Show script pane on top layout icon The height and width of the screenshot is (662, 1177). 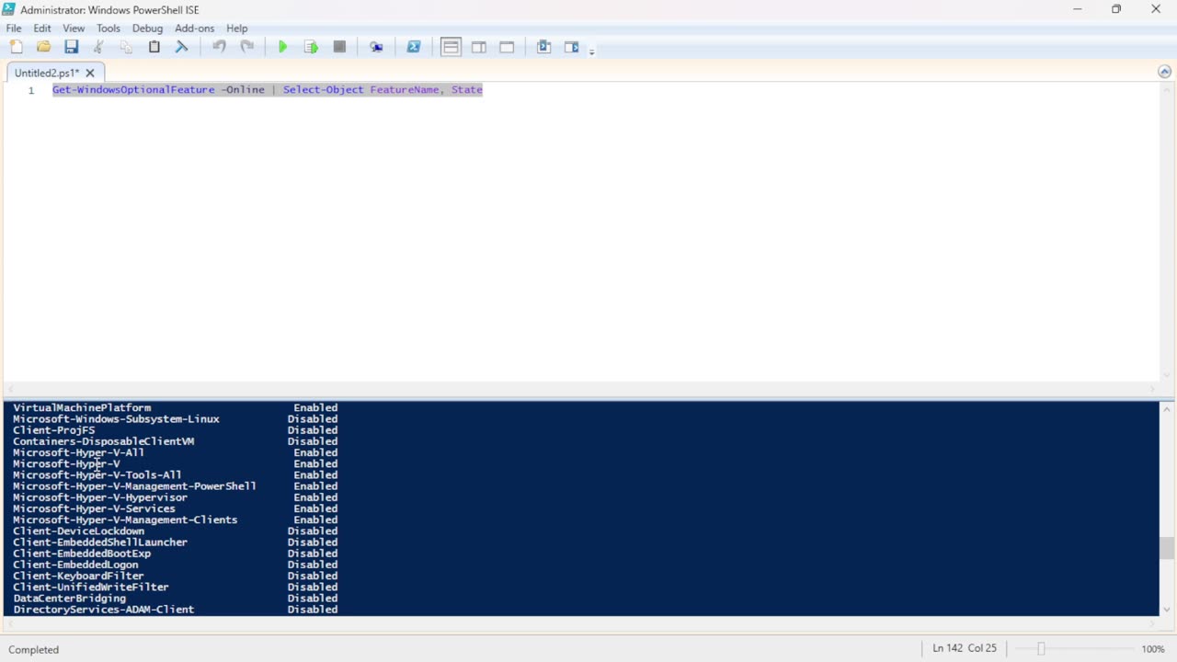coord(451,47)
